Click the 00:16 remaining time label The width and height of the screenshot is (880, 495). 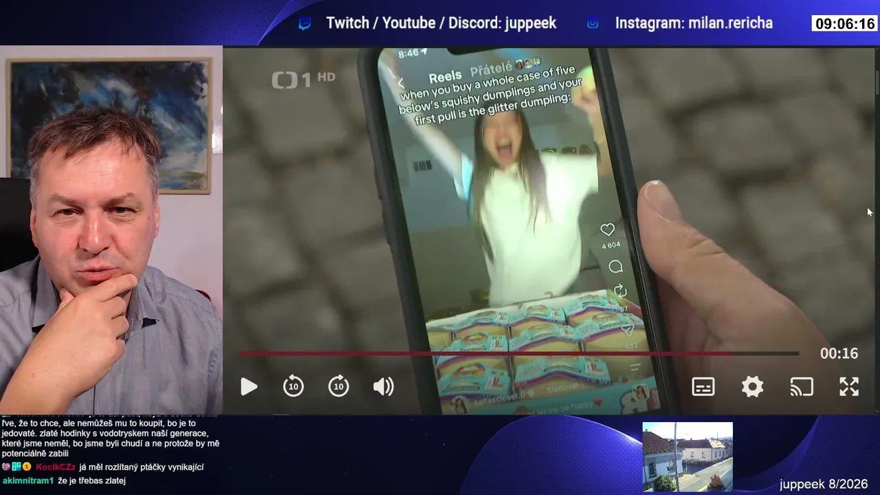click(x=839, y=353)
